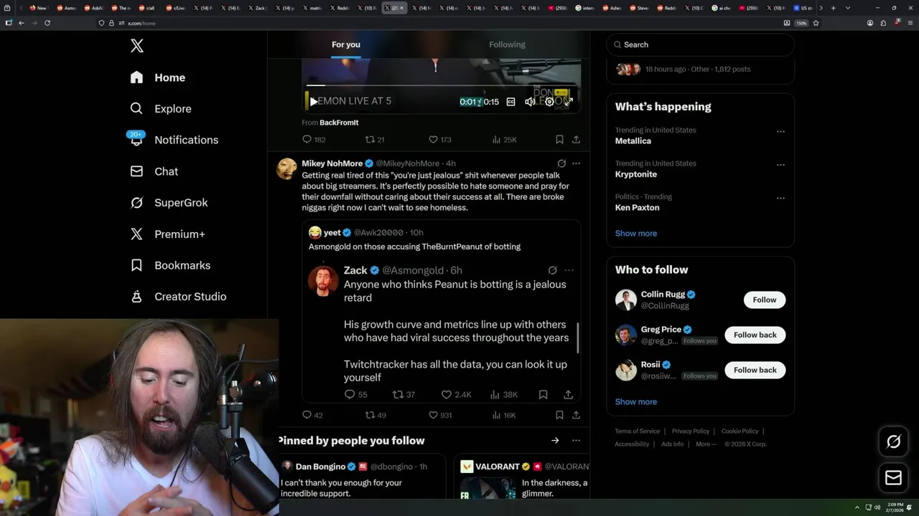Toggle closed captions on the video
Image resolution: width=919 pixels, height=516 pixels.
[x=510, y=102]
